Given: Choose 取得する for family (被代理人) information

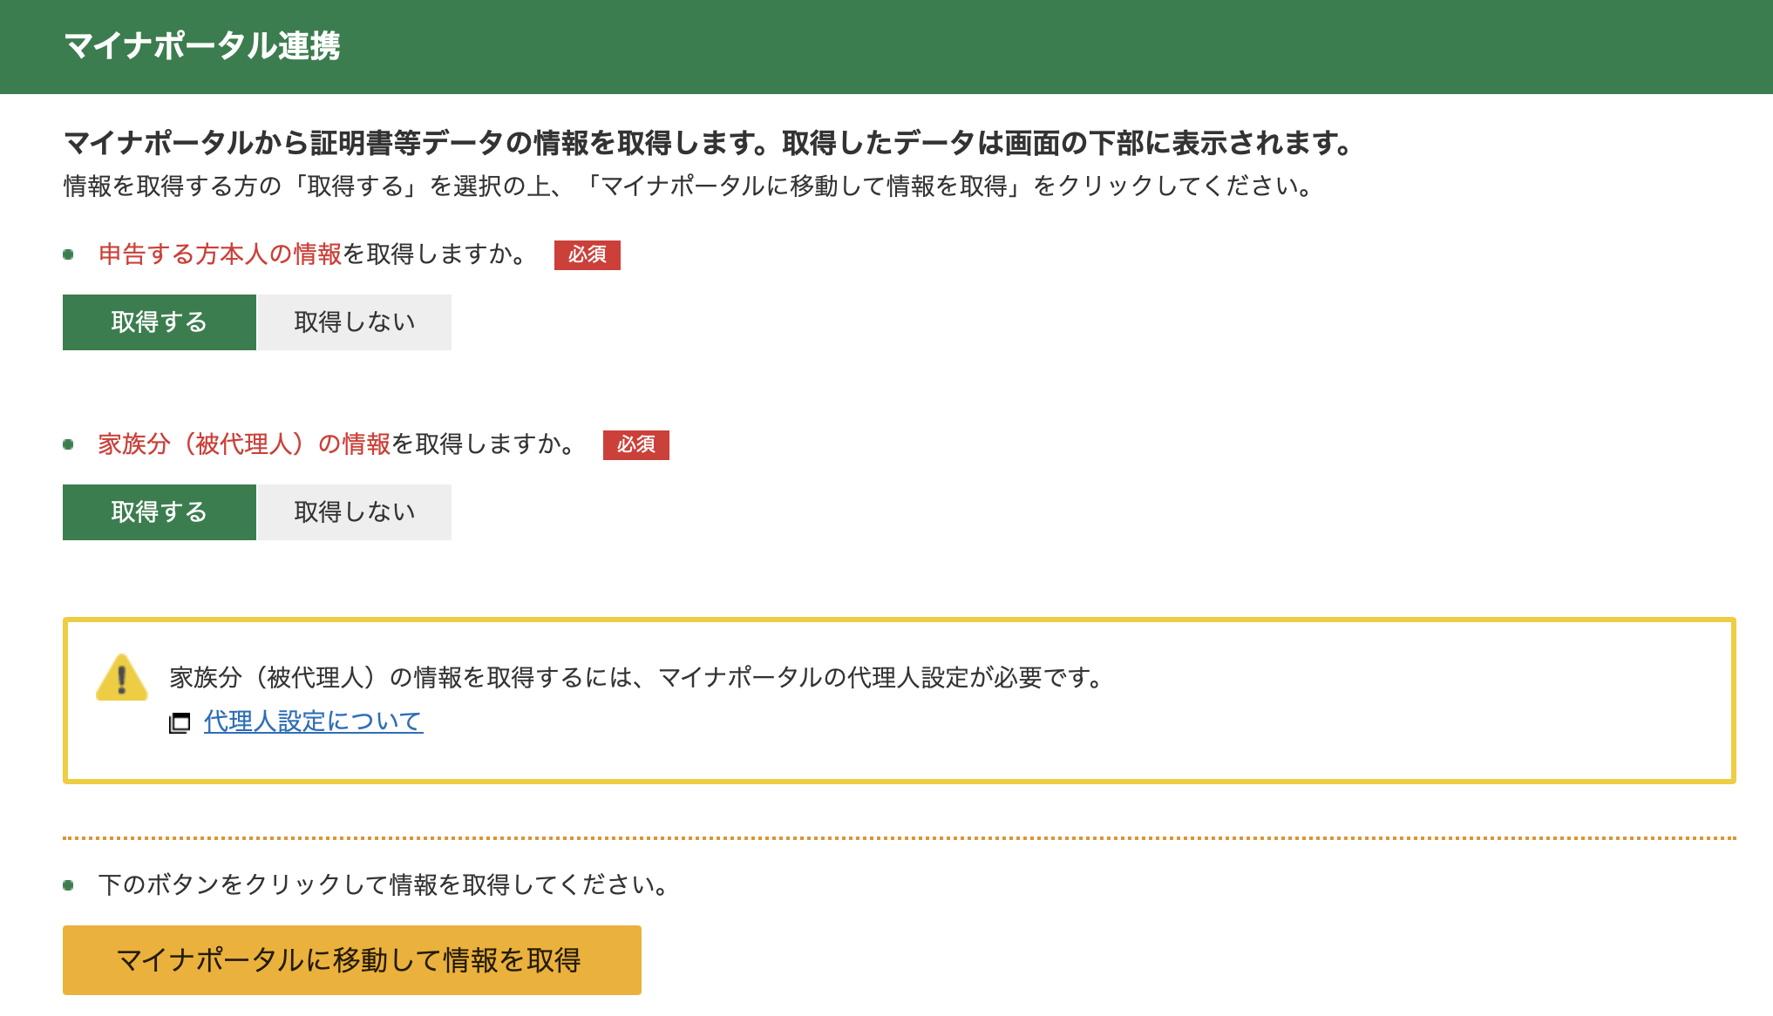Looking at the screenshot, I should click(x=160, y=512).
